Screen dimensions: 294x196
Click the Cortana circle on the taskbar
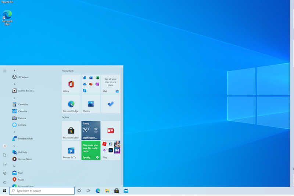tap(79, 191)
